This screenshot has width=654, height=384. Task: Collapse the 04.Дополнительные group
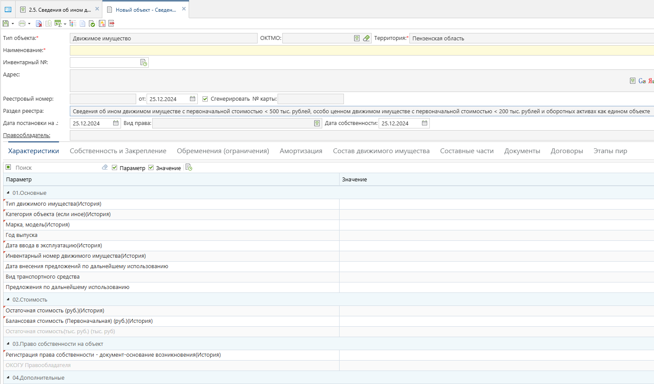pyautogui.click(x=8, y=377)
